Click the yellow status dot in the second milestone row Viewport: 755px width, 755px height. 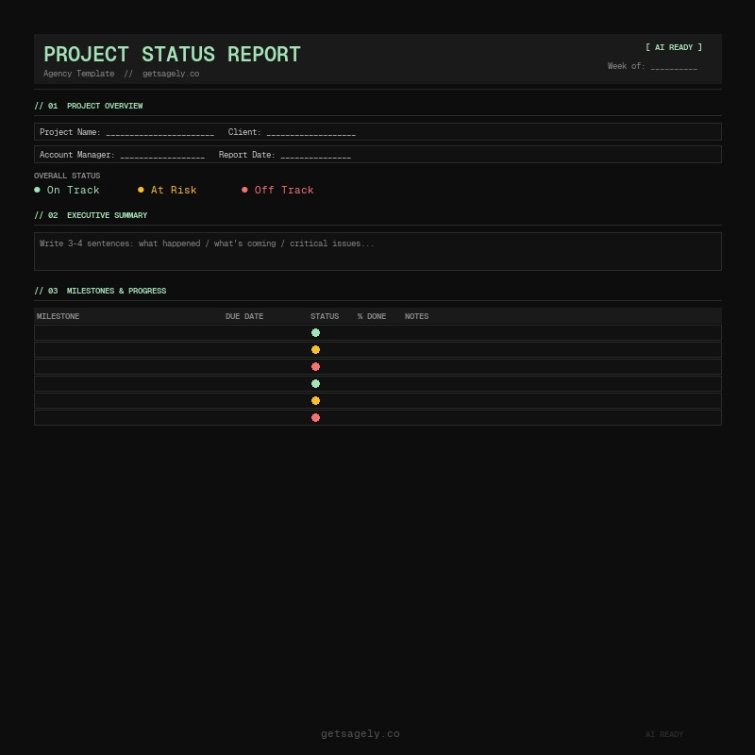click(315, 349)
